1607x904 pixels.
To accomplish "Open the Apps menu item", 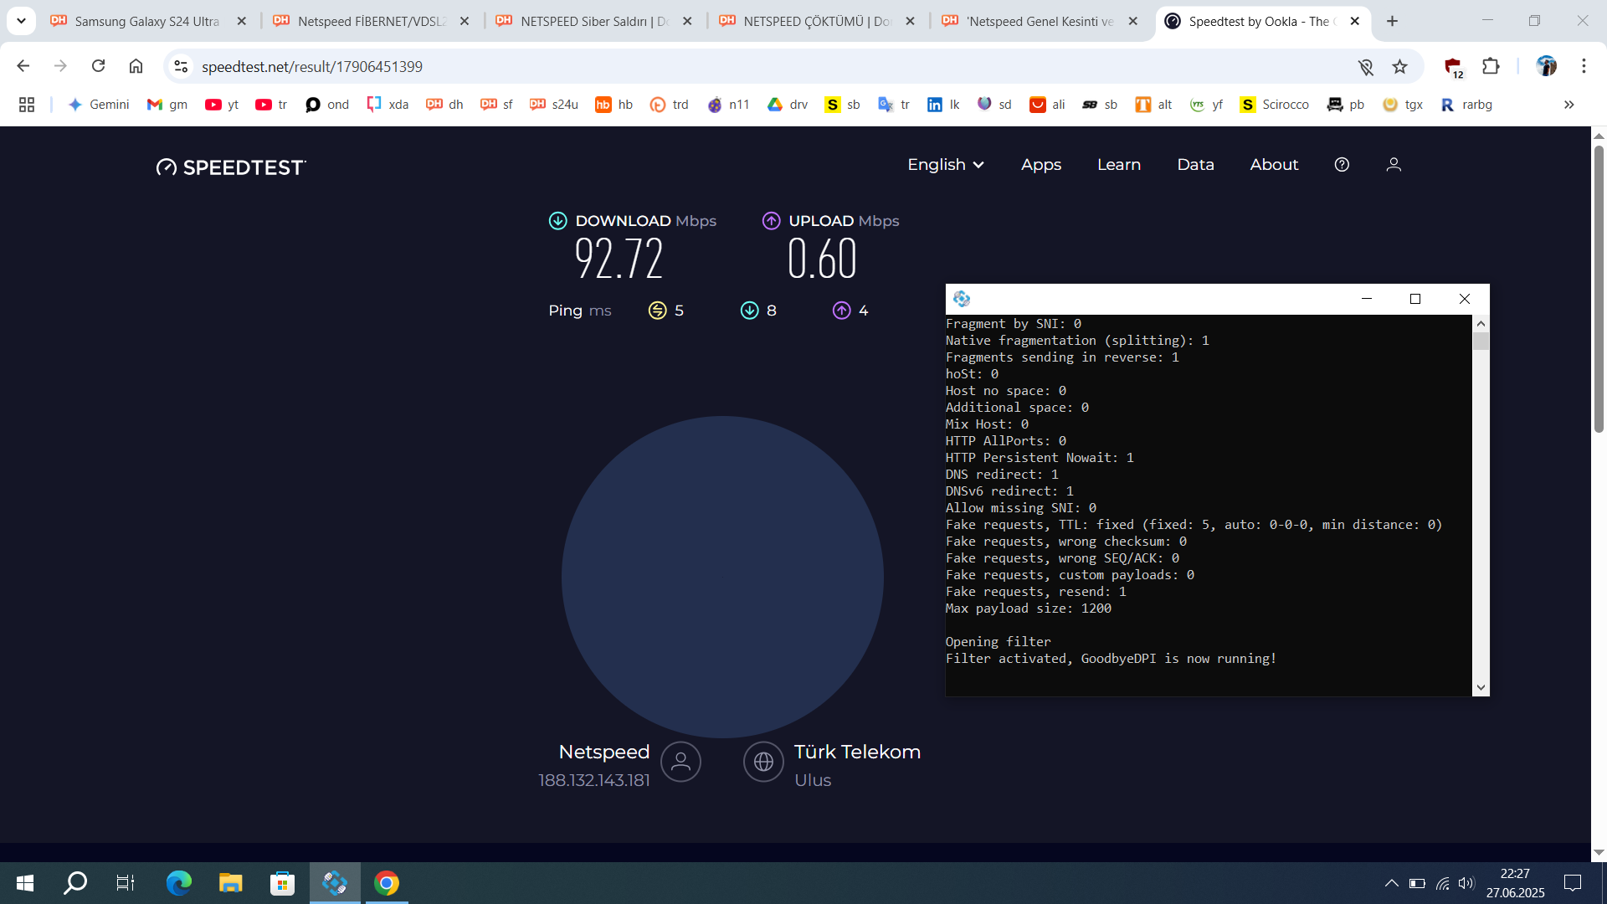I will pyautogui.click(x=1040, y=165).
